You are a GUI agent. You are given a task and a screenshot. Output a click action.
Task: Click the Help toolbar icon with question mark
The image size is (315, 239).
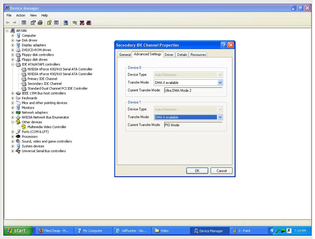pyautogui.click(x=49, y=23)
